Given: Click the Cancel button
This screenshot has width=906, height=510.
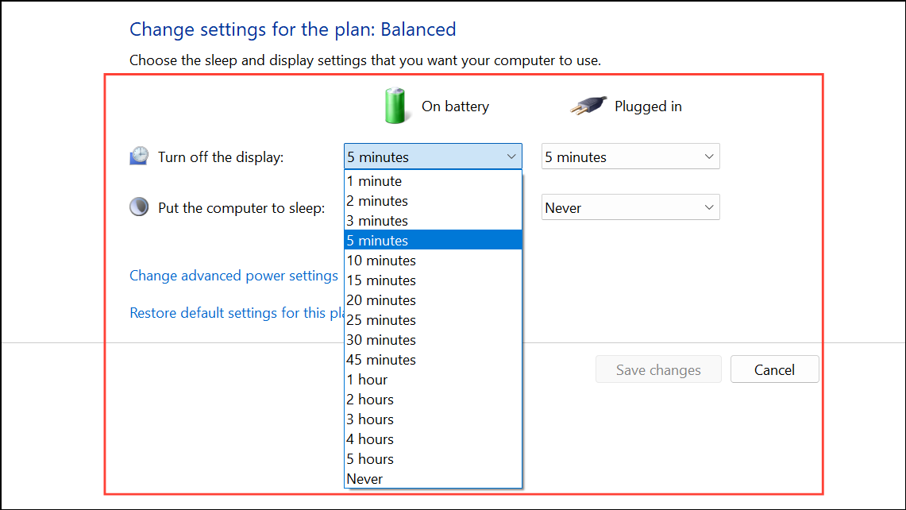Looking at the screenshot, I should 774,369.
